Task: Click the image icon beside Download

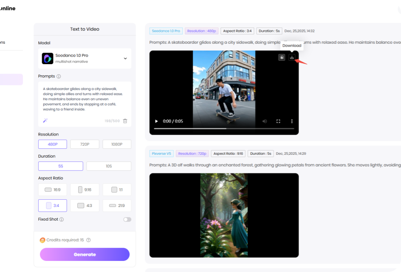Action: click(282, 57)
